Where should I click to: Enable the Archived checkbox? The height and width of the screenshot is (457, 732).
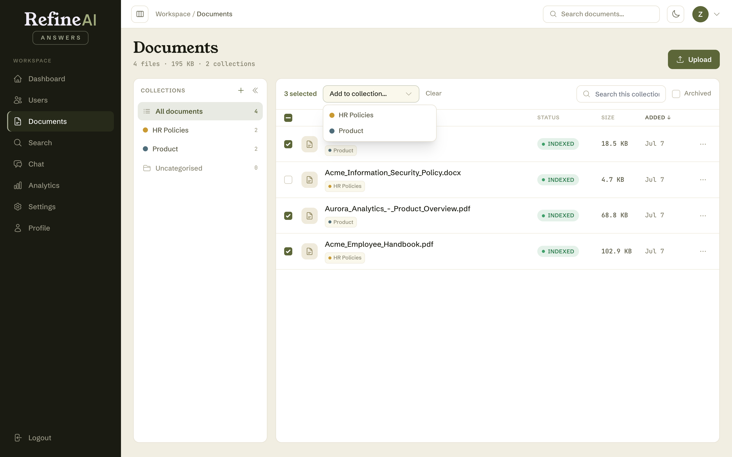[x=676, y=94]
